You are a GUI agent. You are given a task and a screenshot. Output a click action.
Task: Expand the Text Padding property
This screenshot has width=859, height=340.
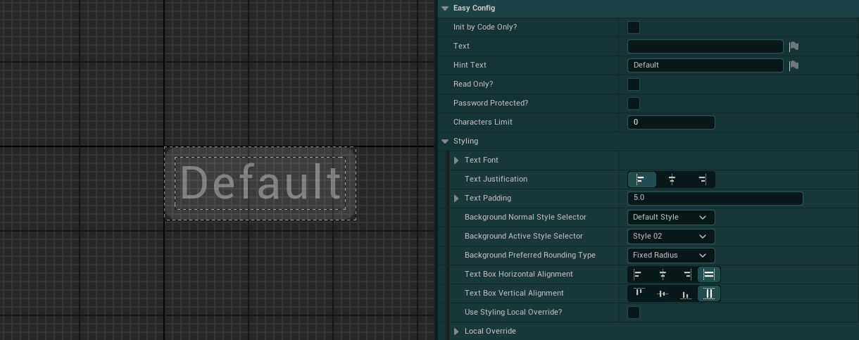(x=456, y=199)
